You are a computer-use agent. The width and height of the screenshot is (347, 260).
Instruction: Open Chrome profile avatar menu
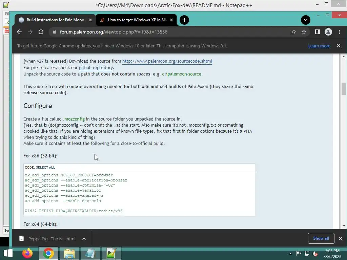[x=328, y=32]
